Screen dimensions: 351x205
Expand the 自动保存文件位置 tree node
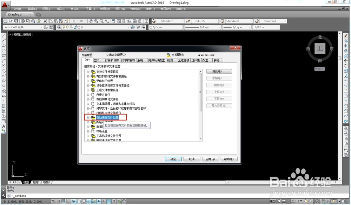pos(88,118)
